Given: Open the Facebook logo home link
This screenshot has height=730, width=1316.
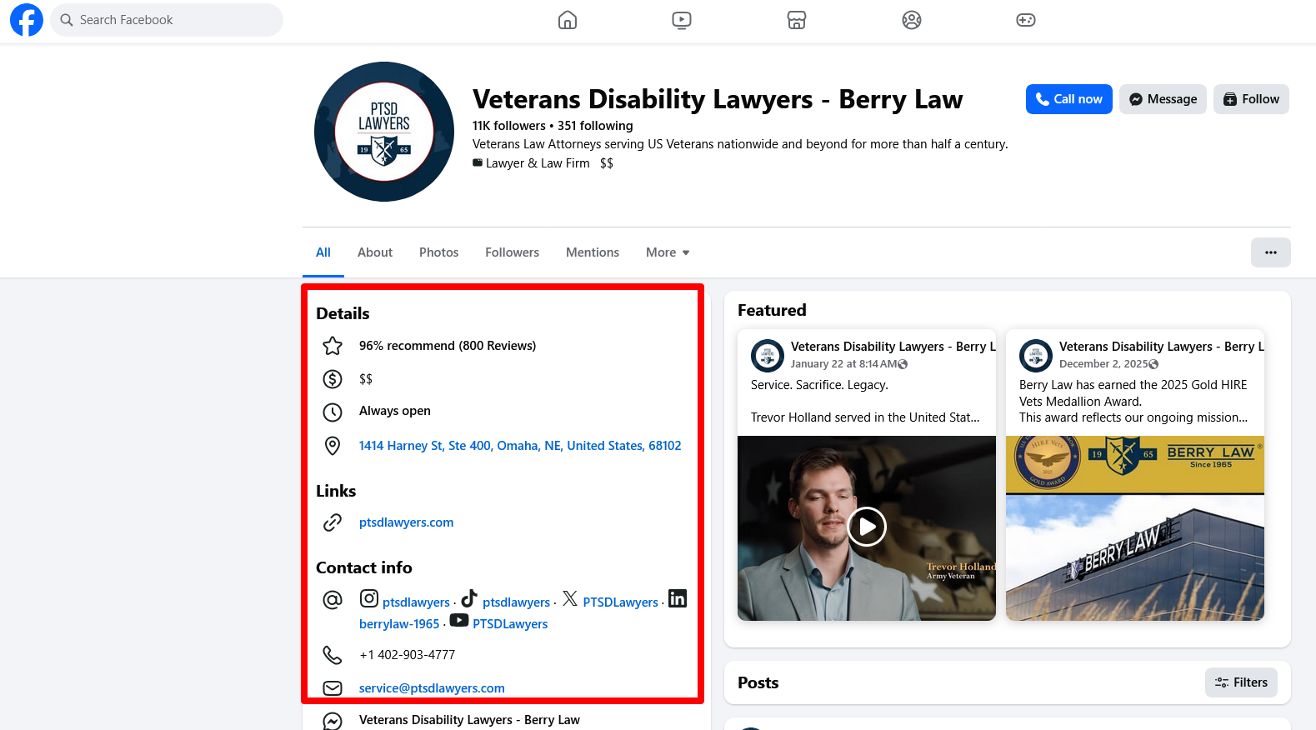Looking at the screenshot, I should (27, 20).
